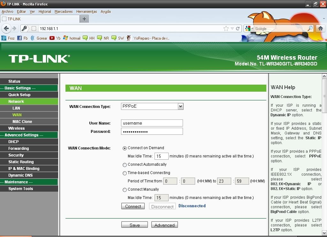Select the Connect on Demand option
The height and width of the screenshot is (237, 327).
pyautogui.click(x=125, y=148)
